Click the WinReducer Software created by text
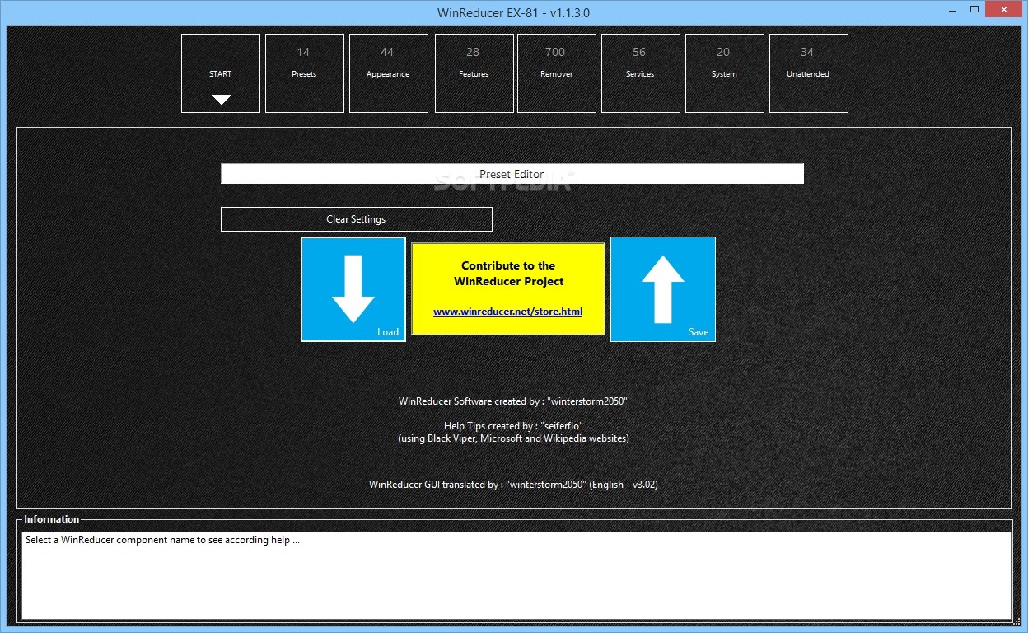This screenshot has height=633, width=1028. coord(513,401)
